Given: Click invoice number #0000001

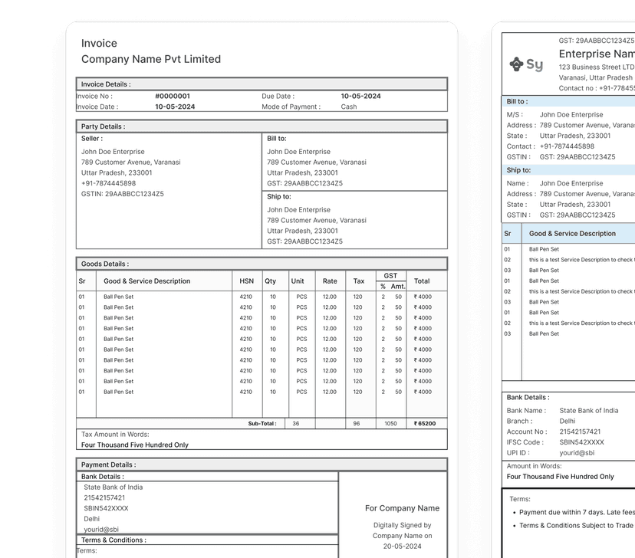Looking at the screenshot, I should [x=173, y=97].
